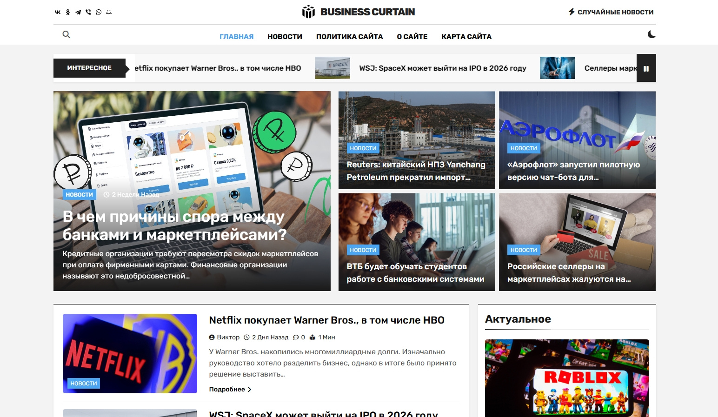Open ВТБ student training article
Viewport: 718px width, 417px height.
[415, 272]
